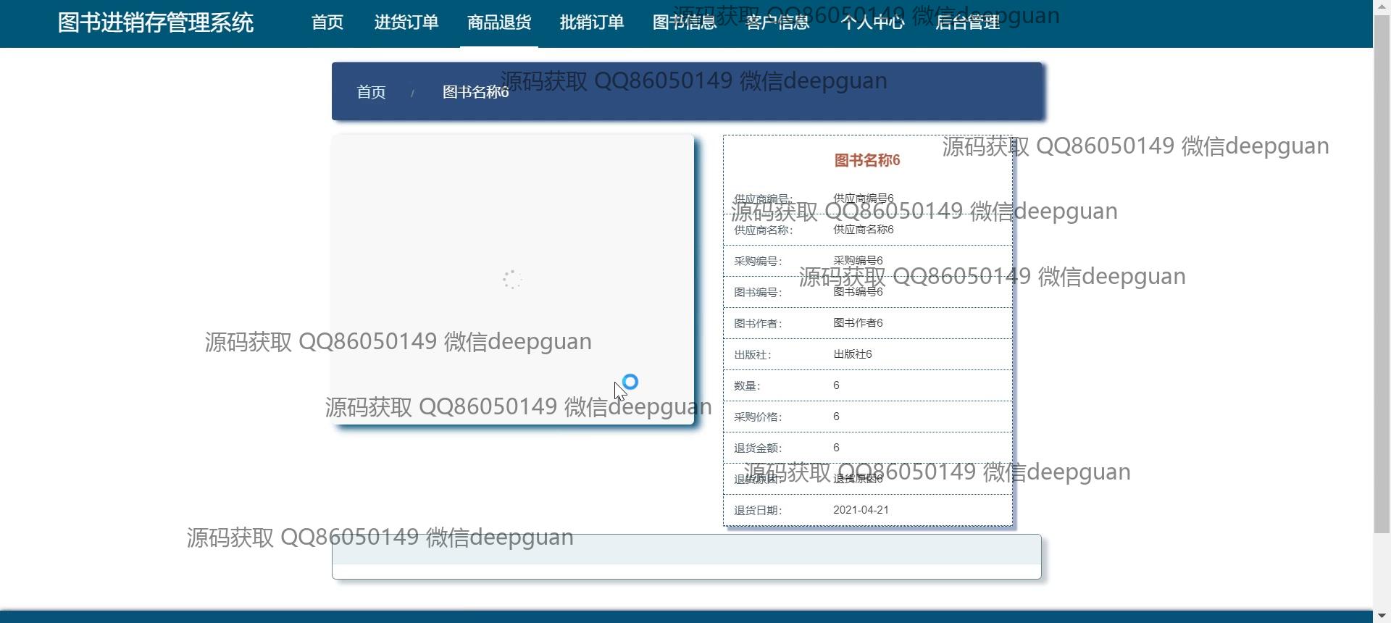Click the 首页 breadcrumb link

[x=371, y=92]
